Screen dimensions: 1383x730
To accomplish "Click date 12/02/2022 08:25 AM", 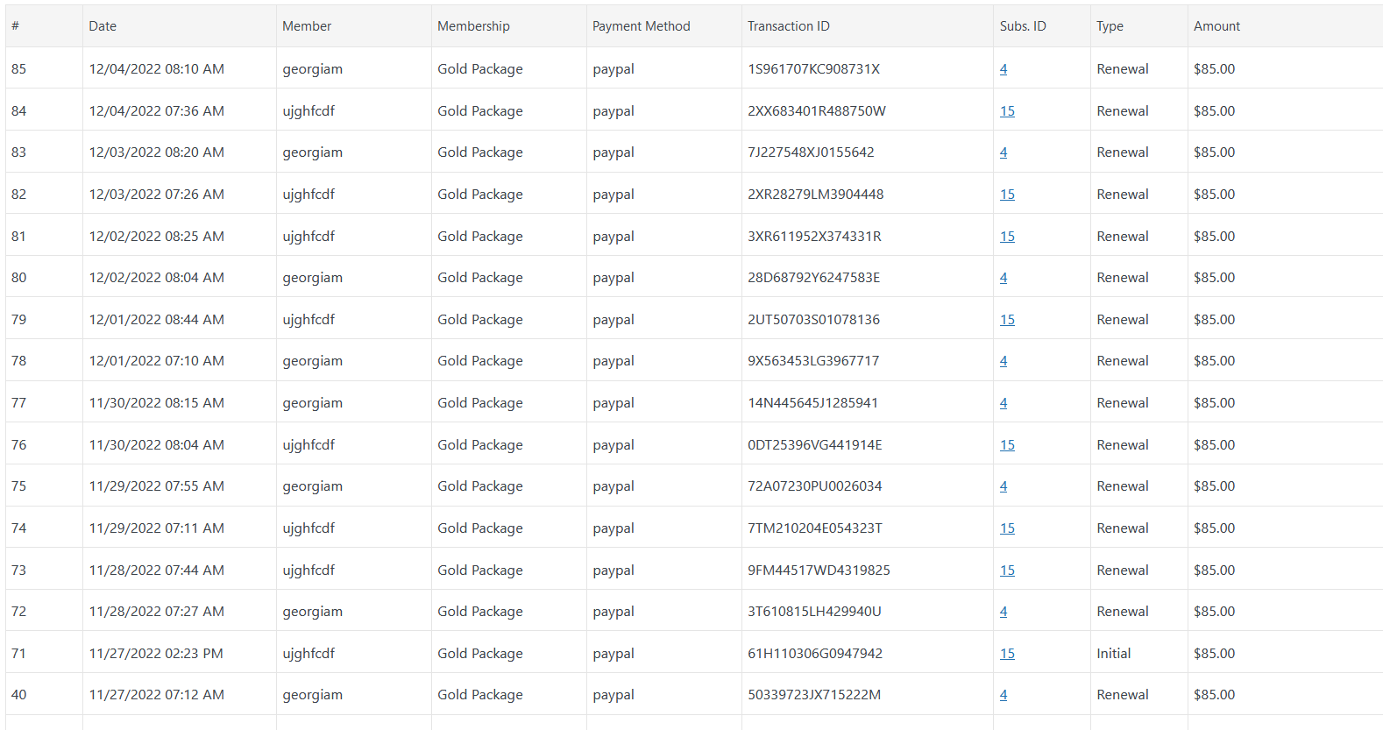I will (x=156, y=237).
